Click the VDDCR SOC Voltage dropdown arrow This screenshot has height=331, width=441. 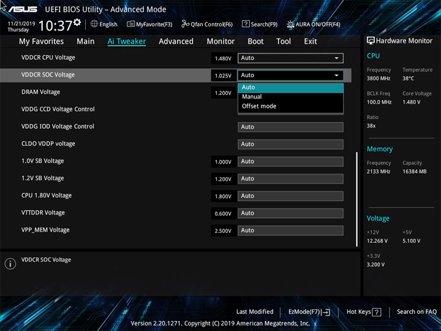336,75
